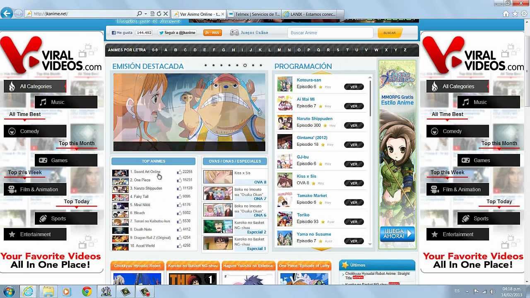Click the browser forward arrow button
The height and width of the screenshot is (298, 530).
click(x=18, y=14)
